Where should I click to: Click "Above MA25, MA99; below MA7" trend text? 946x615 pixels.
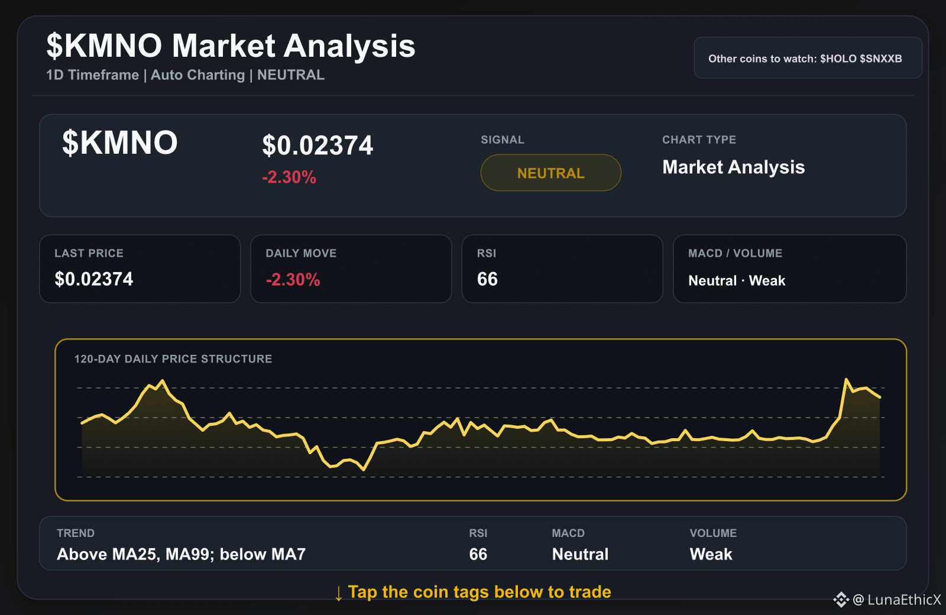click(181, 555)
